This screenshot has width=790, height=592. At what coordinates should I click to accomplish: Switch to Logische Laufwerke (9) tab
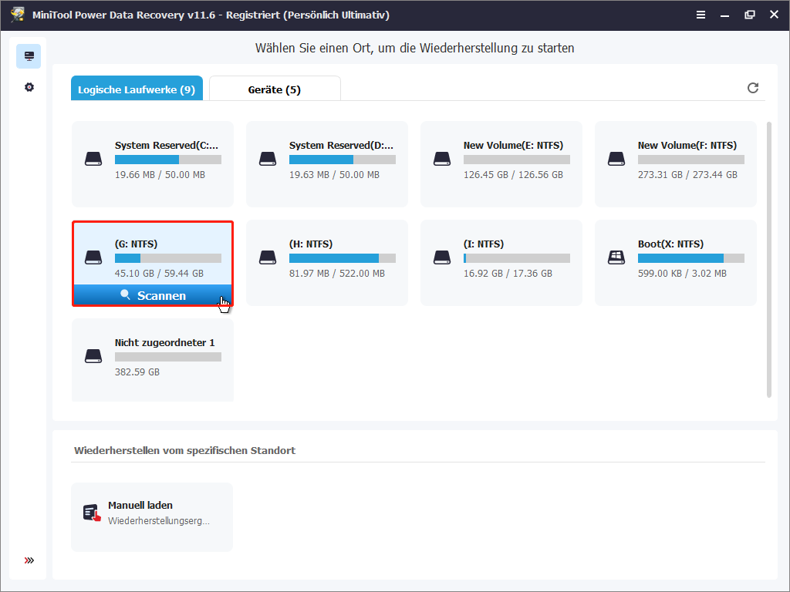coord(137,89)
